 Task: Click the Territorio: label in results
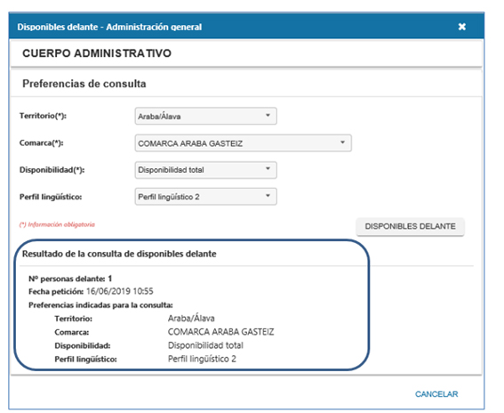[x=73, y=319]
